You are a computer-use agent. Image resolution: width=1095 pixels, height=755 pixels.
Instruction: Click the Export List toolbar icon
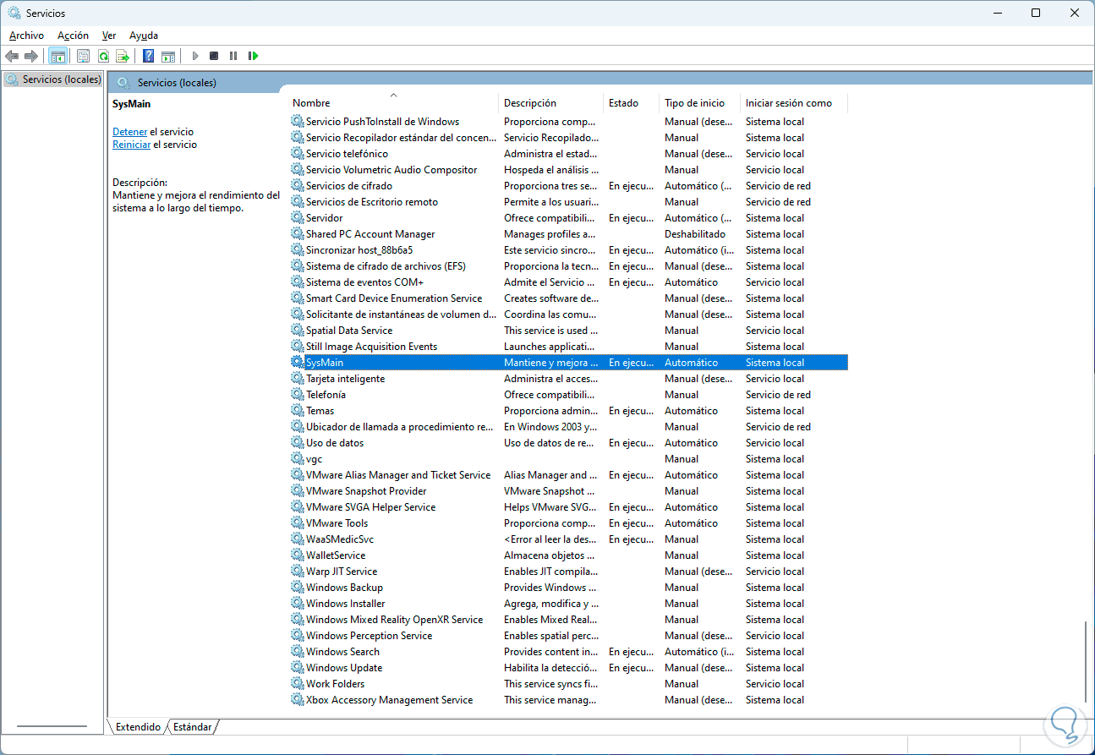123,56
